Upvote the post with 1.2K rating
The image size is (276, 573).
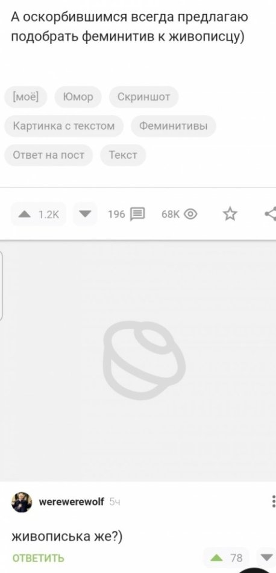(x=39, y=214)
